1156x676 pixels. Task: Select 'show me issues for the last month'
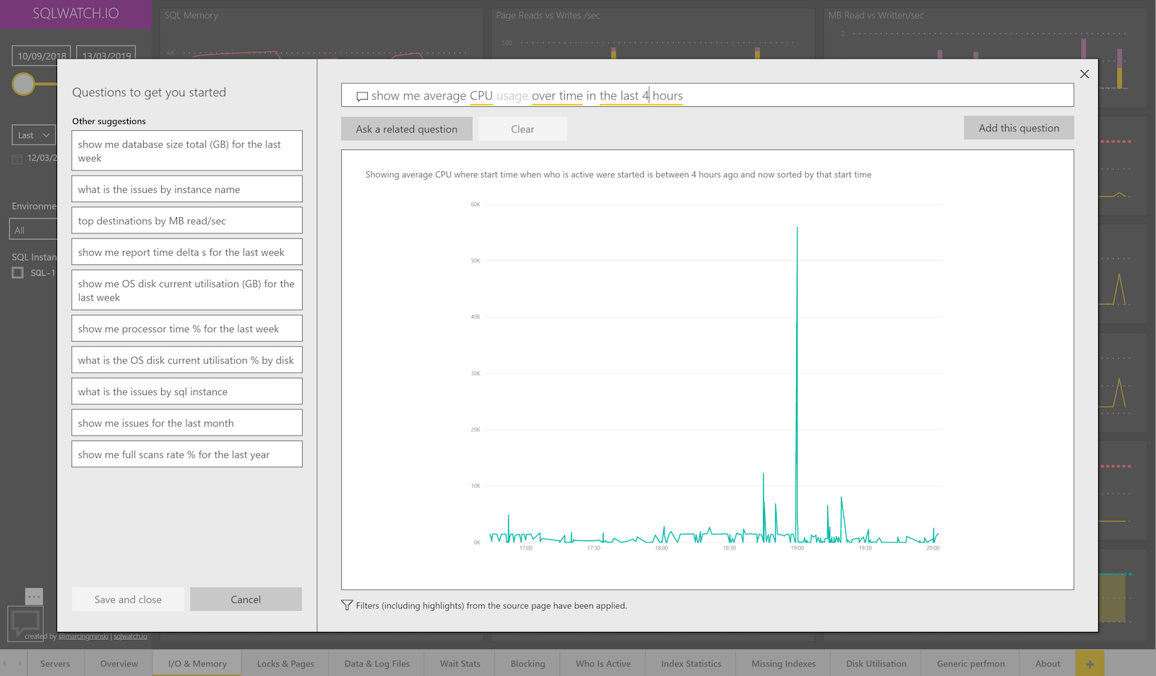click(187, 422)
